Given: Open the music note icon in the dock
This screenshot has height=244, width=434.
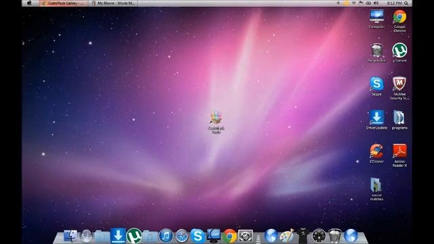Looking at the screenshot, I should point(165,237).
